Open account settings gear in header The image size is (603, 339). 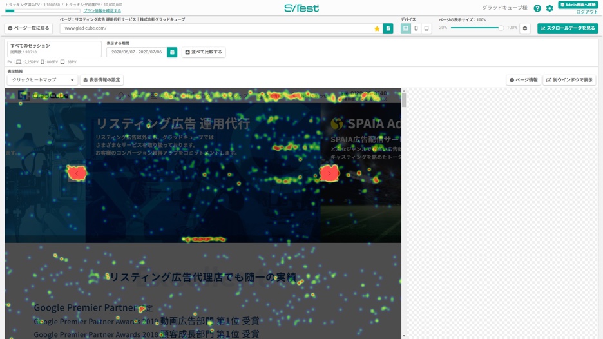tap(550, 8)
